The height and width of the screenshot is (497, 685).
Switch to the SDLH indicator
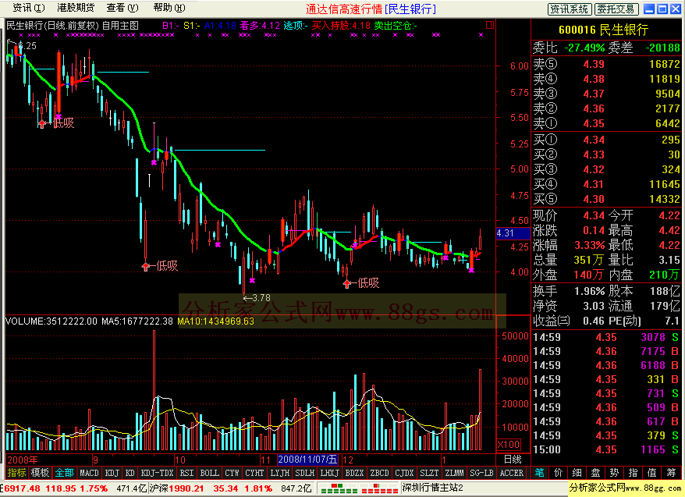click(304, 473)
